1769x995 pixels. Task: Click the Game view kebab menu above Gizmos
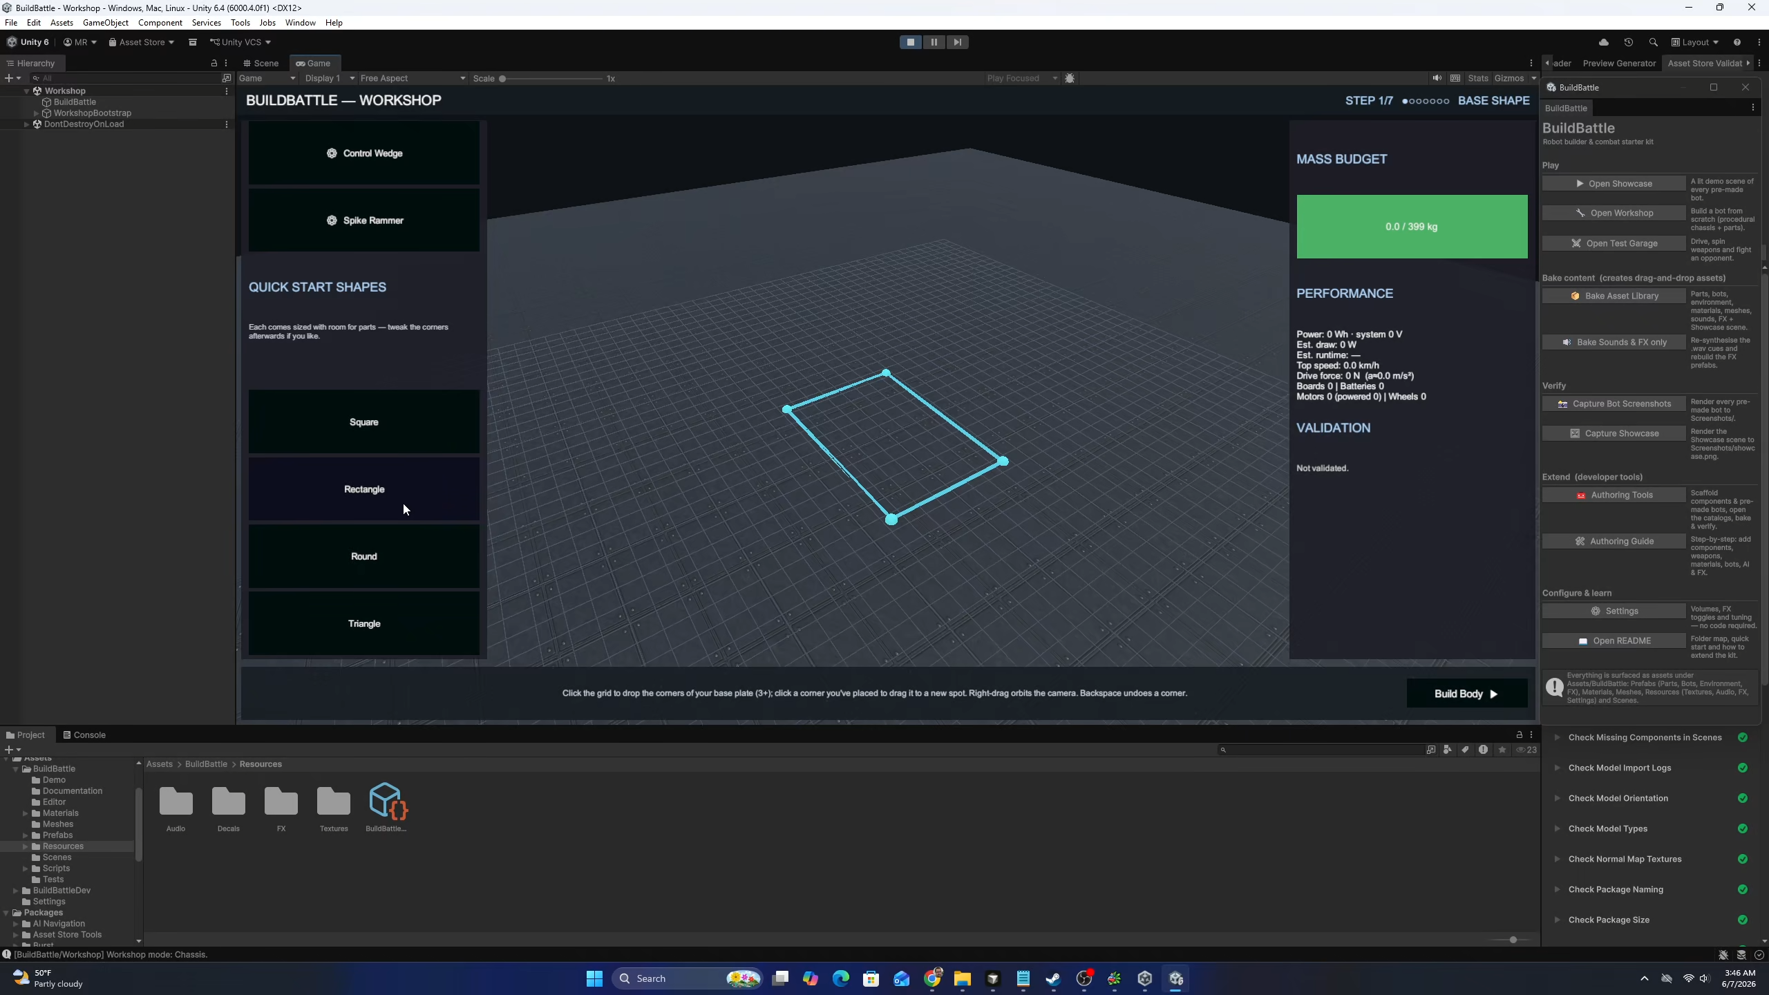[x=1531, y=63]
